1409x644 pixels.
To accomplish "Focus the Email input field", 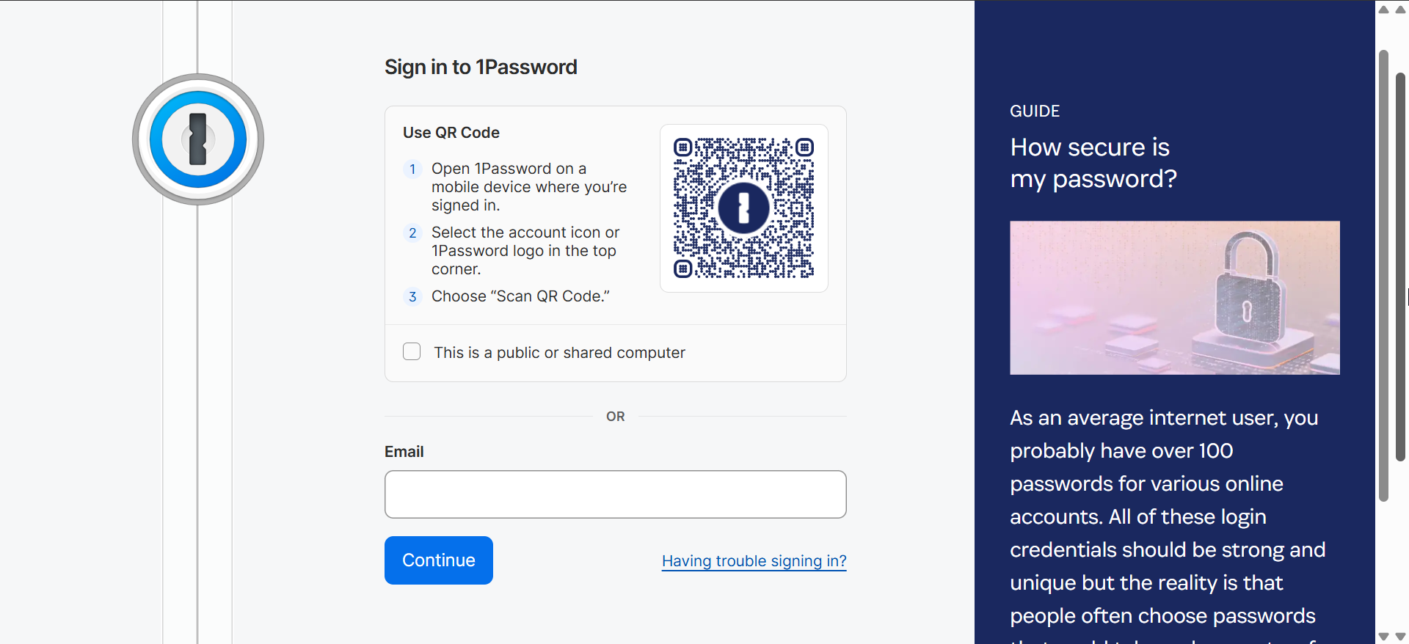I will tap(615, 494).
